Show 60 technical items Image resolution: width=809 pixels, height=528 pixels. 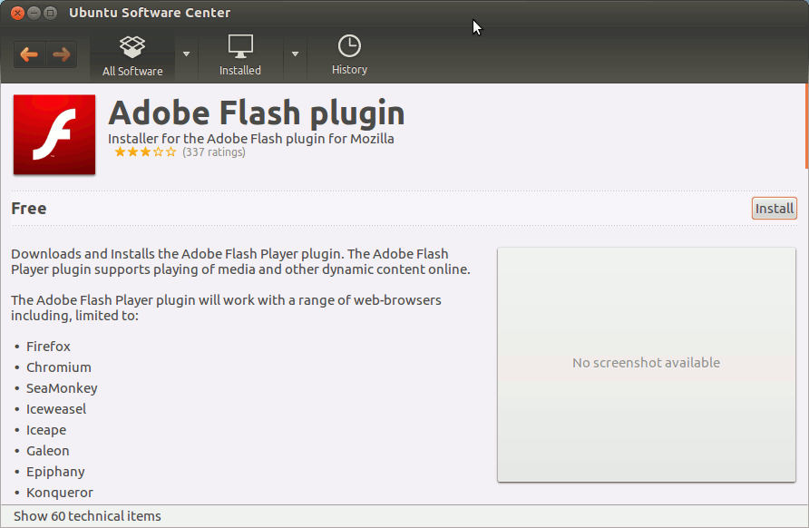(86, 515)
